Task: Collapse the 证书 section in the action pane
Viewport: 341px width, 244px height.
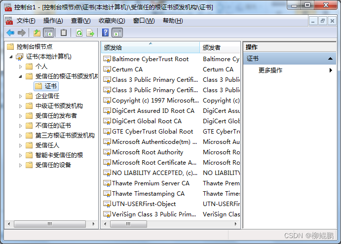Action: coord(330,59)
